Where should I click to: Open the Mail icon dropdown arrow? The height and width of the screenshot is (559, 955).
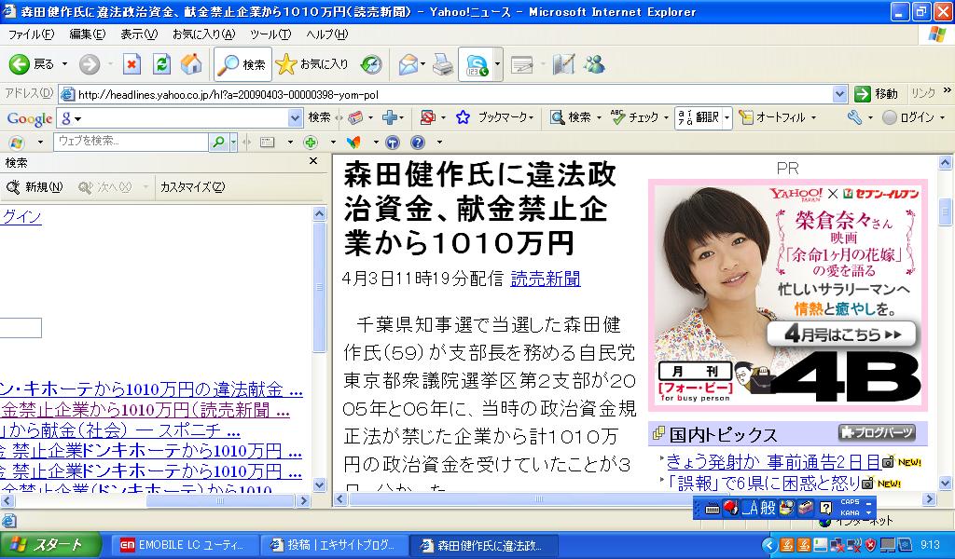point(422,64)
